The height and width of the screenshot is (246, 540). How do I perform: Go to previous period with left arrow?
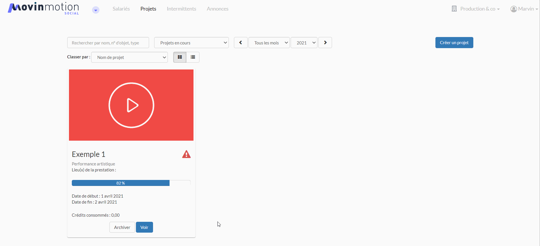point(241,43)
